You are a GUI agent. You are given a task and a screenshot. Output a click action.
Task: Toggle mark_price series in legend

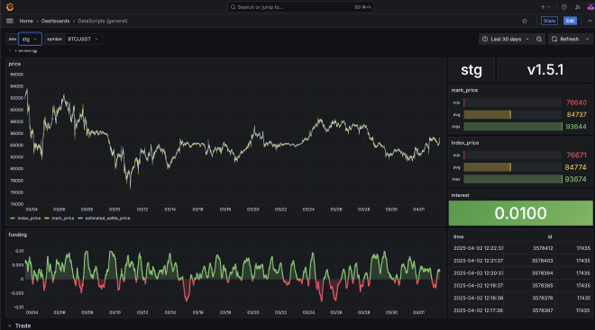[x=59, y=218]
